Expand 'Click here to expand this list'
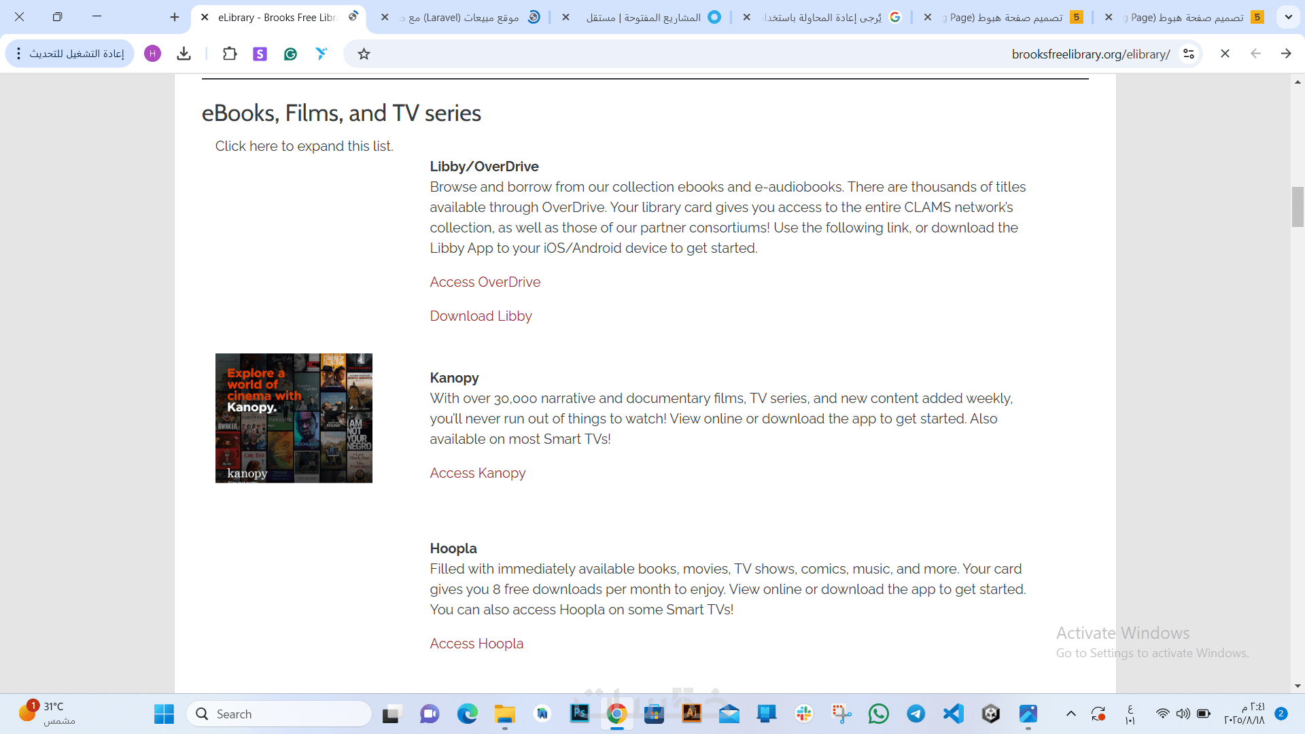 (304, 146)
